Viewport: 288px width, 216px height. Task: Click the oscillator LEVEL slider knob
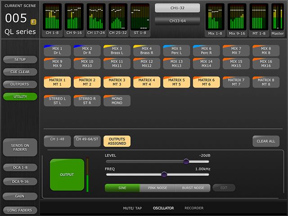tap(186, 161)
